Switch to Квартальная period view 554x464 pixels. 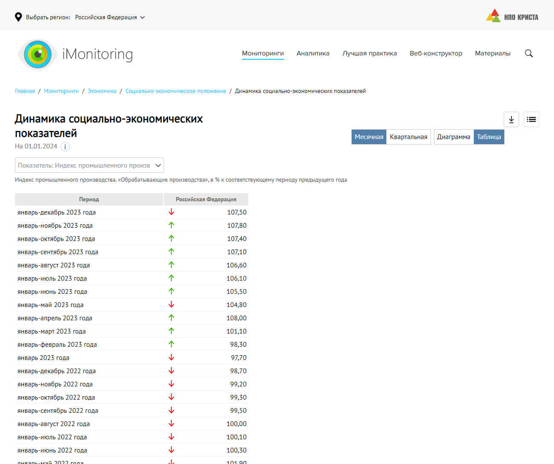click(x=408, y=137)
